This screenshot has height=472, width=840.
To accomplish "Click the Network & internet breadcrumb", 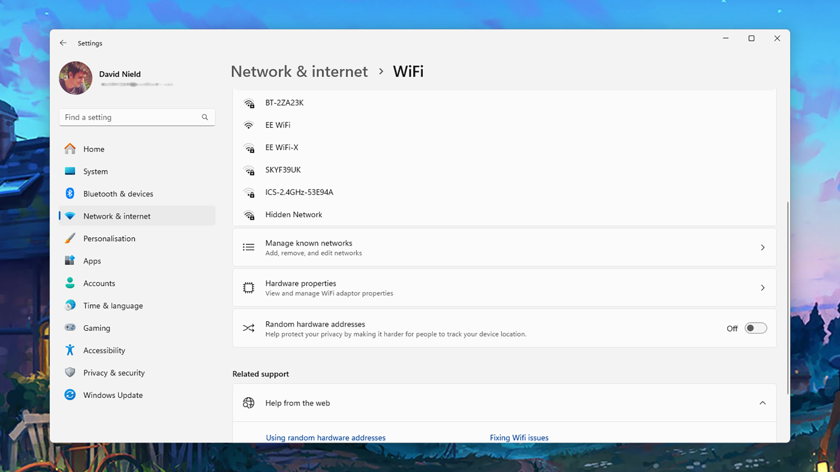I will tap(299, 71).
